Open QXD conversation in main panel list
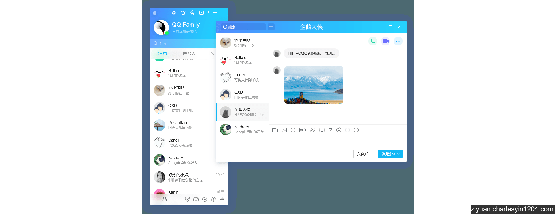The height and width of the screenshot is (214, 556). click(x=183, y=108)
